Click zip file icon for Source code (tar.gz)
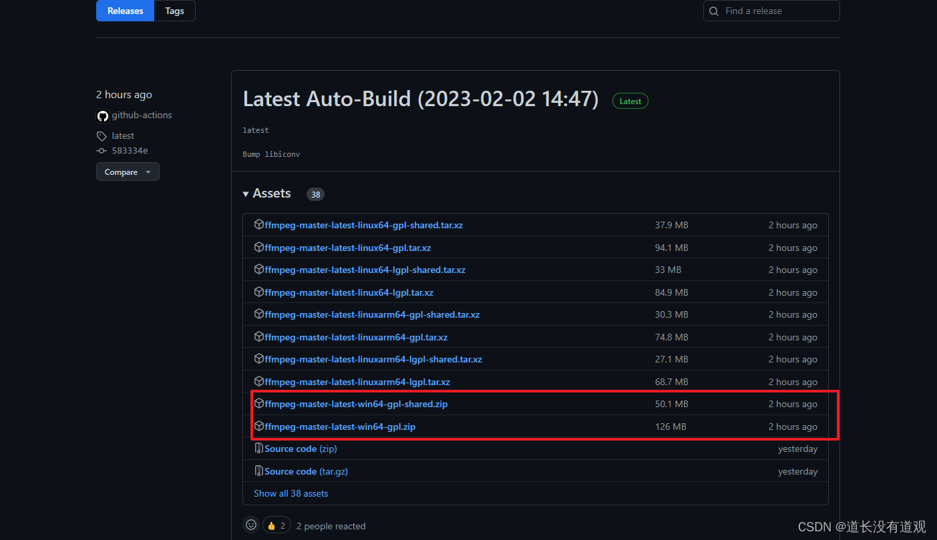 pos(259,471)
